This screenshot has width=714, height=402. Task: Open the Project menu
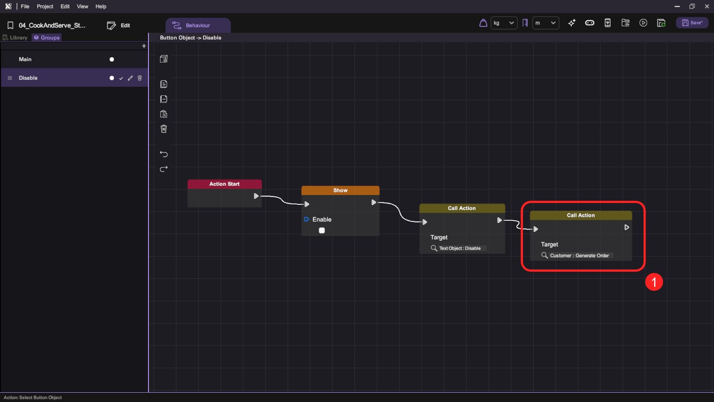click(x=45, y=7)
